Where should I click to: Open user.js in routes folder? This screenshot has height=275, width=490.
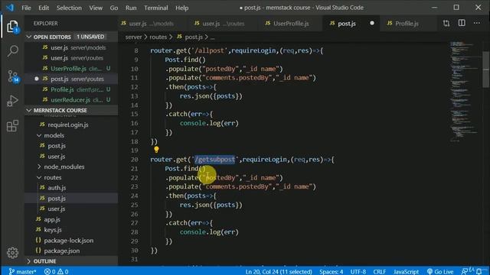tap(71, 209)
